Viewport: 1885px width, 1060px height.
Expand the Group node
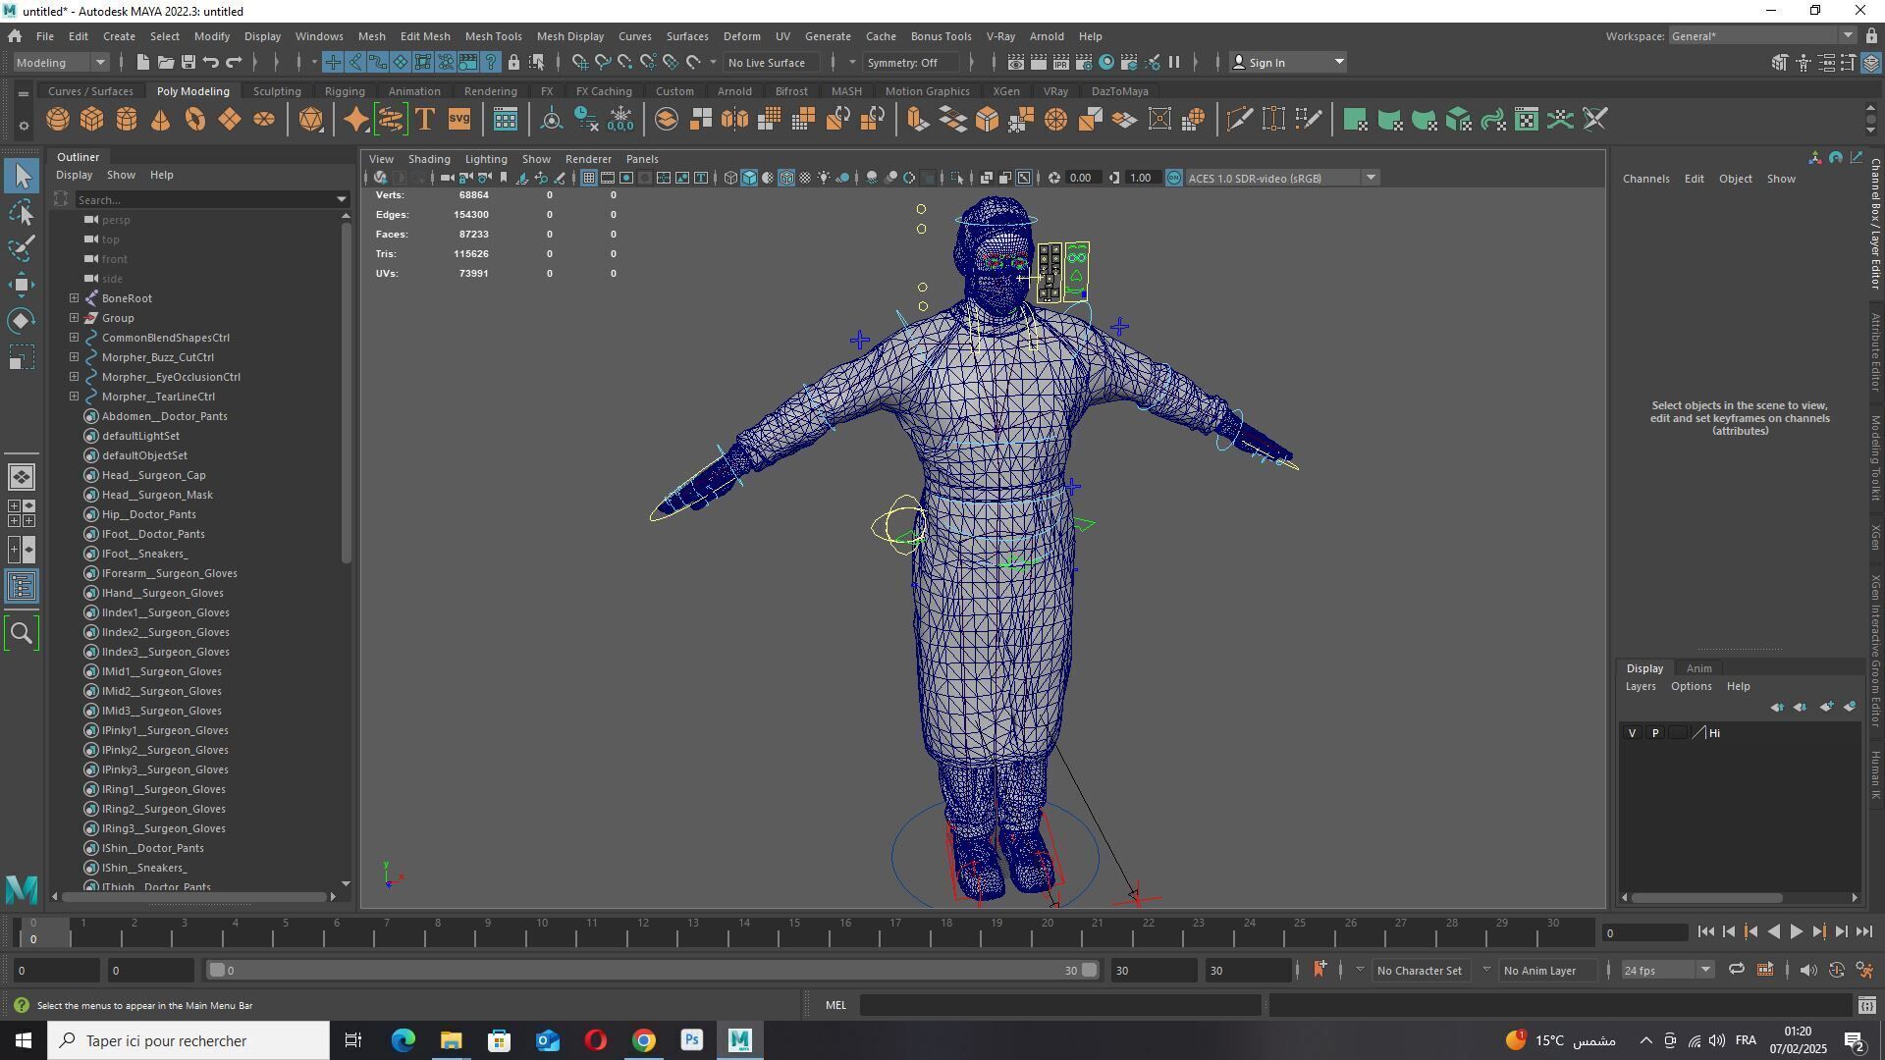[x=75, y=318]
